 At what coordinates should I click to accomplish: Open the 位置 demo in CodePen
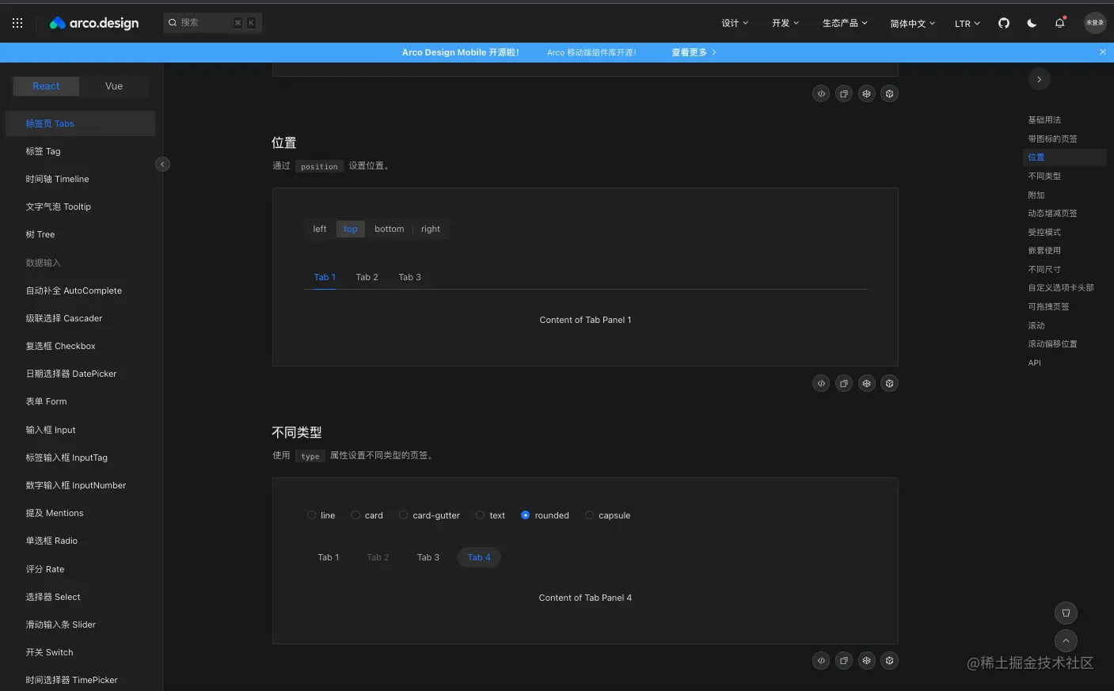867,384
